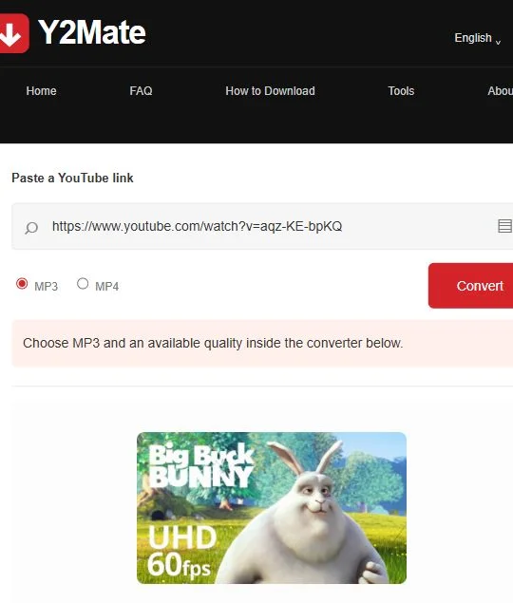Expand the chevron beside English

pyautogui.click(x=498, y=42)
